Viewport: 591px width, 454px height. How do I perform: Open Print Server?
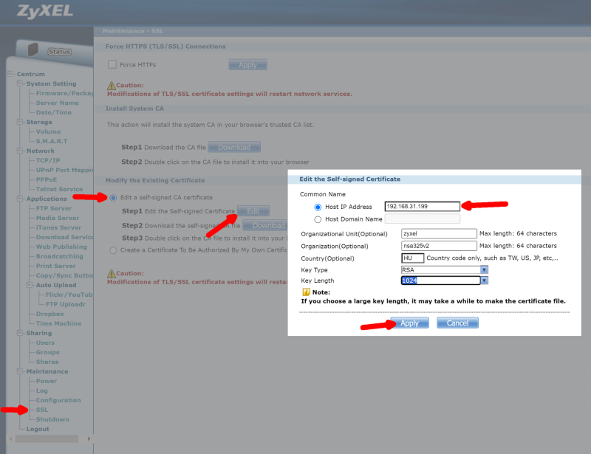pyautogui.click(x=55, y=266)
